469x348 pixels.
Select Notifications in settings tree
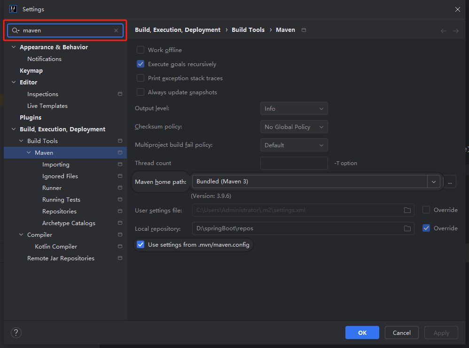point(44,59)
